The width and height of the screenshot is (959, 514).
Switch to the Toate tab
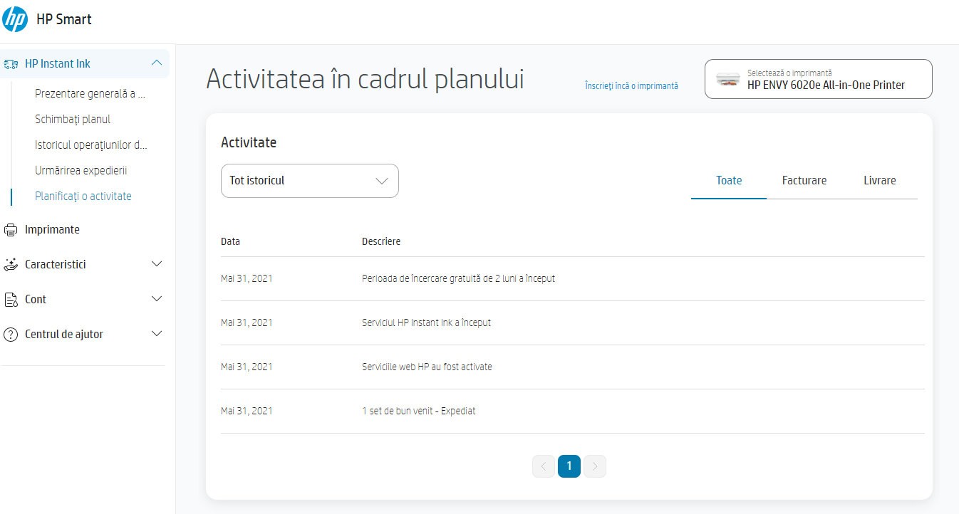click(729, 181)
